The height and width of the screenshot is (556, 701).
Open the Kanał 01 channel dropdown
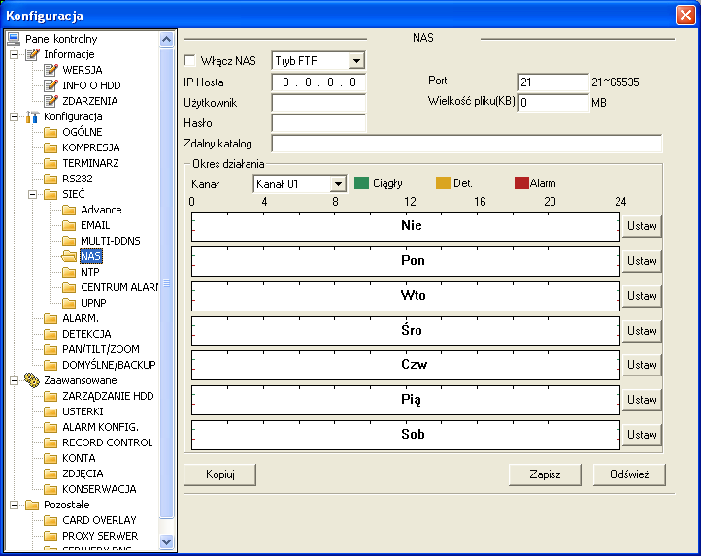point(338,184)
